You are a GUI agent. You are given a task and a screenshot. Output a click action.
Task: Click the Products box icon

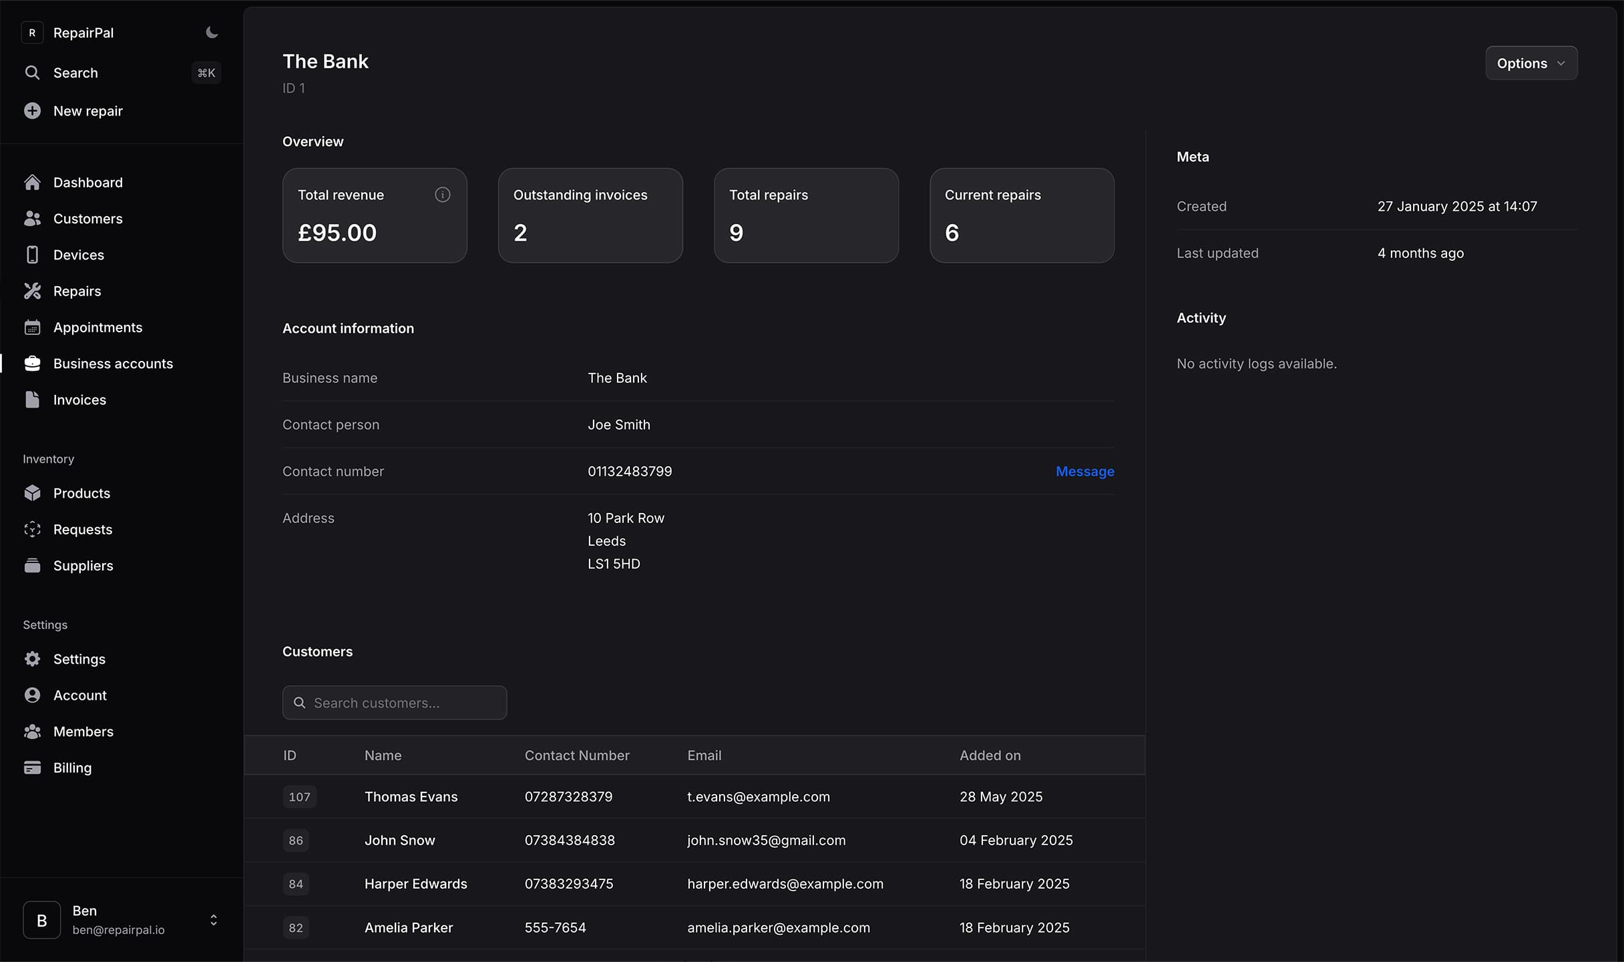(x=32, y=493)
